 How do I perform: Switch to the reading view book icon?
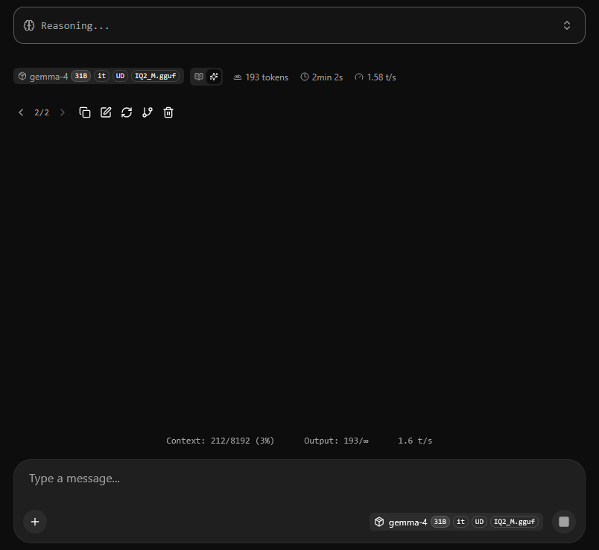(199, 77)
